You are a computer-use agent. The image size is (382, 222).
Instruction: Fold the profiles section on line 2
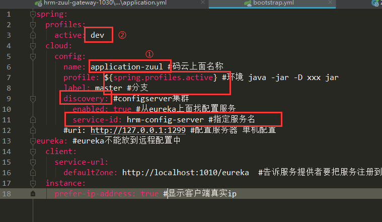tap(33, 25)
